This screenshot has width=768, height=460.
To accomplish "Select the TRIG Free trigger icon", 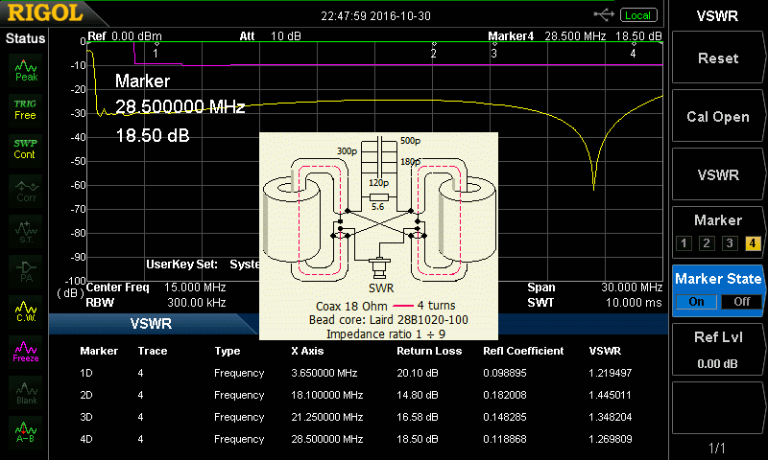I will [x=26, y=108].
